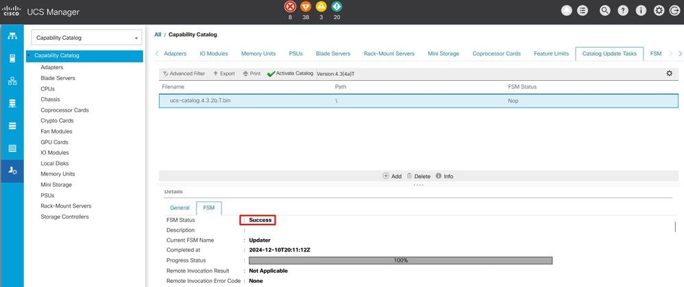Open the top-level FSM tab
This screenshot has width=684, height=287.
tap(656, 53)
